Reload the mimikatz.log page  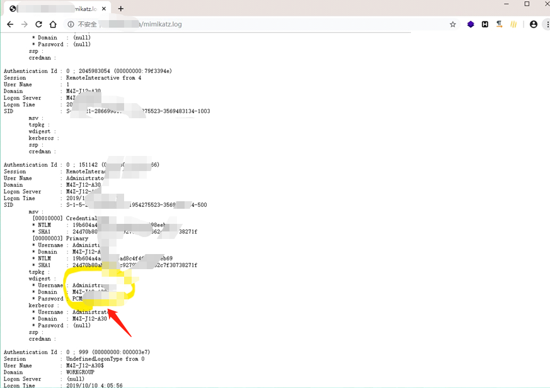38,24
